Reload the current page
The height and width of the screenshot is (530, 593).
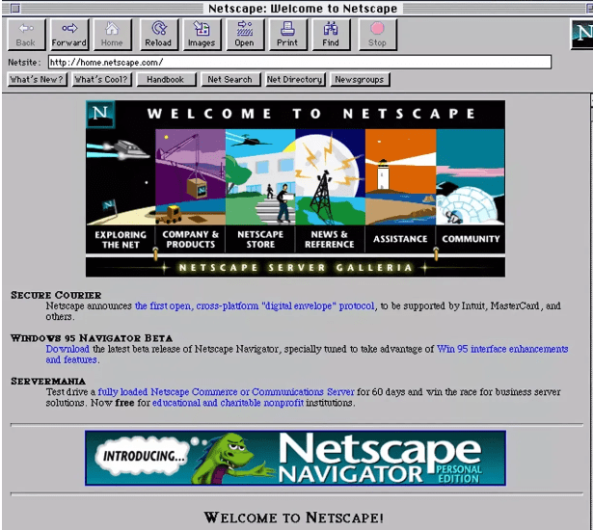click(x=158, y=34)
